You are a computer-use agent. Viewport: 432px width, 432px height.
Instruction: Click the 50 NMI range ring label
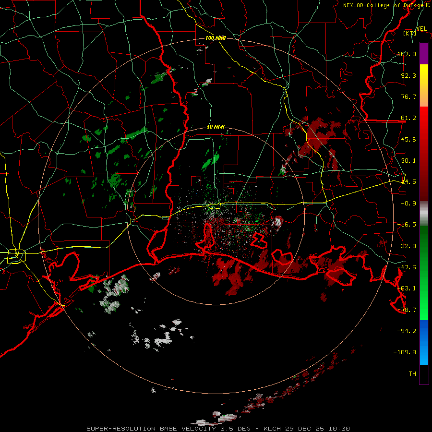tap(216, 127)
